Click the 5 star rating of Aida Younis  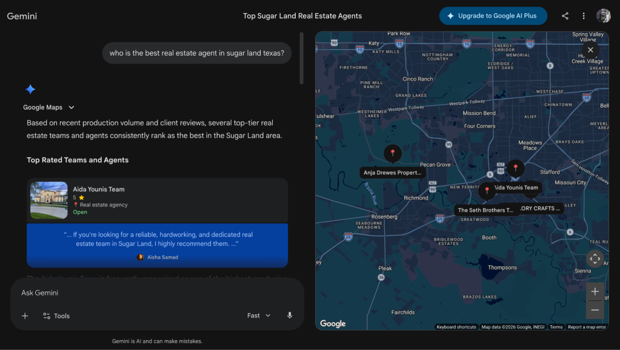(78, 197)
